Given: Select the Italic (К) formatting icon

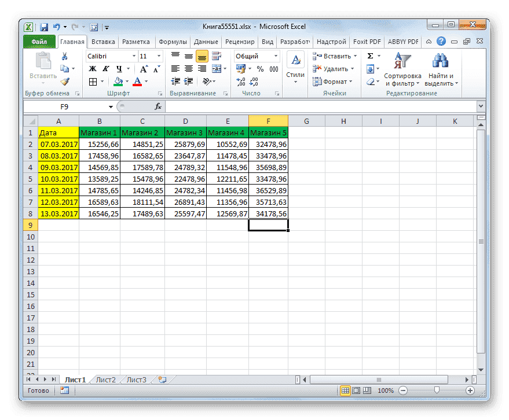Looking at the screenshot, I should click(106, 68).
